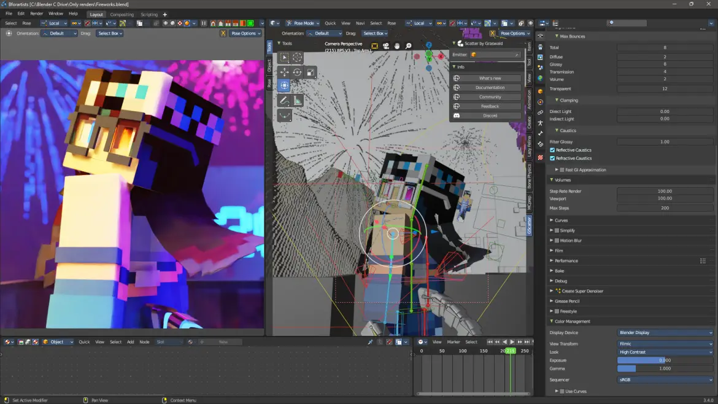Enable Fast GI Approximation checkbox
The width and height of the screenshot is (718, 404).
(562, 170)
